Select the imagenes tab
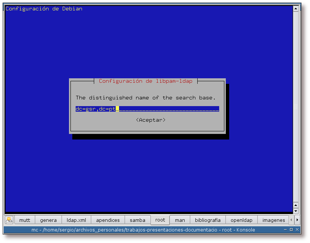 point(274,220)
